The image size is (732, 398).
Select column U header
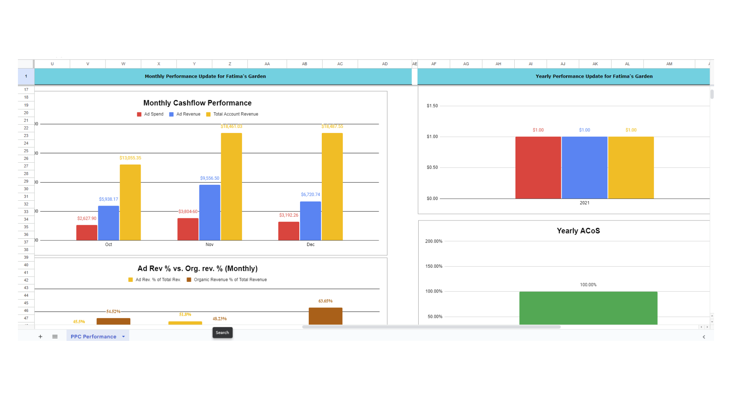pos(52,64)
